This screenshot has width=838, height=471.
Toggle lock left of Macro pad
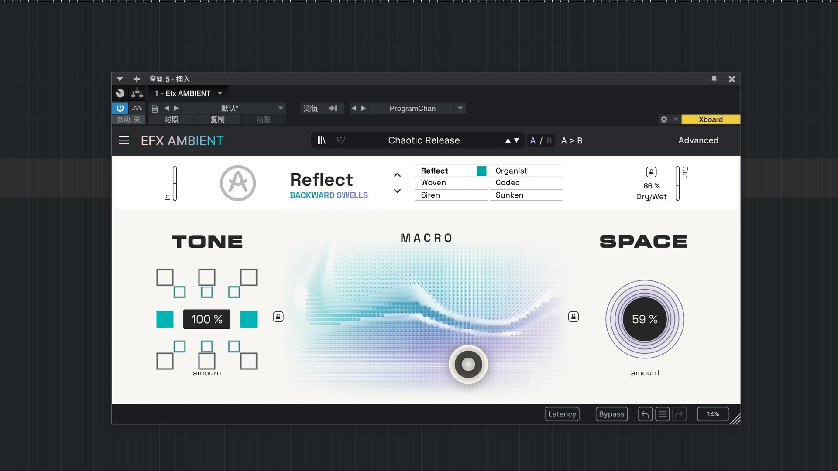pos(278,317)
